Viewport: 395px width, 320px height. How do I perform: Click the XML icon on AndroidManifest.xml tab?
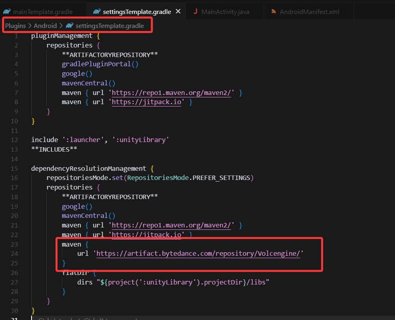(273, 12)
